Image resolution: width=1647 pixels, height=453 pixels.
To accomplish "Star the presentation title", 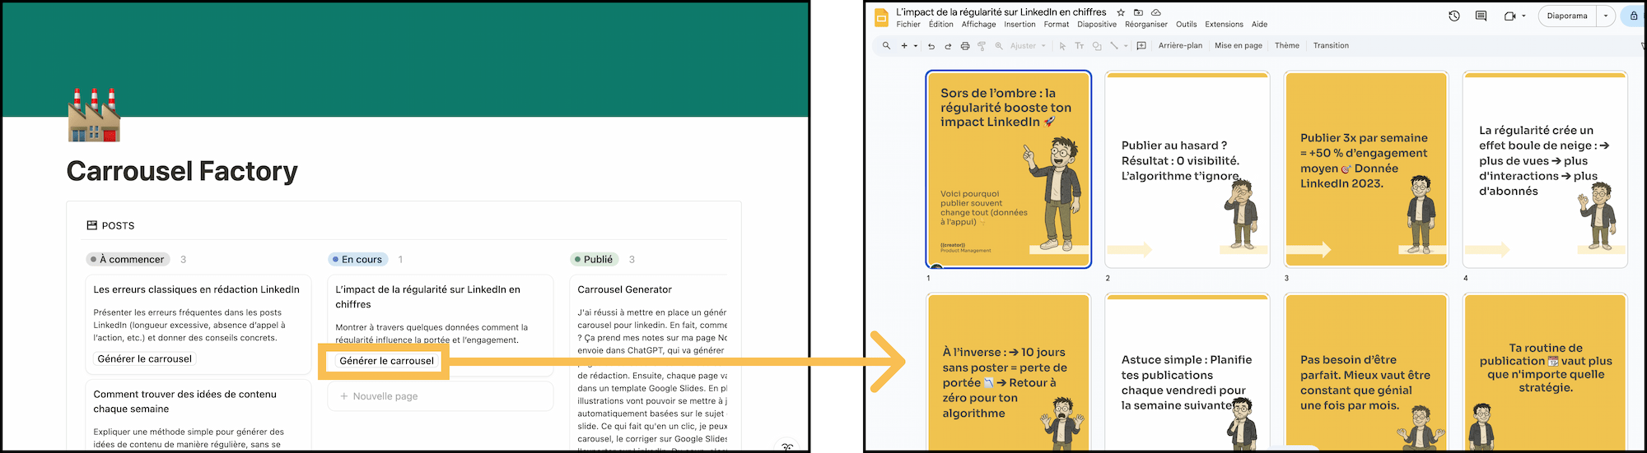I will [x=1121, y=12].
